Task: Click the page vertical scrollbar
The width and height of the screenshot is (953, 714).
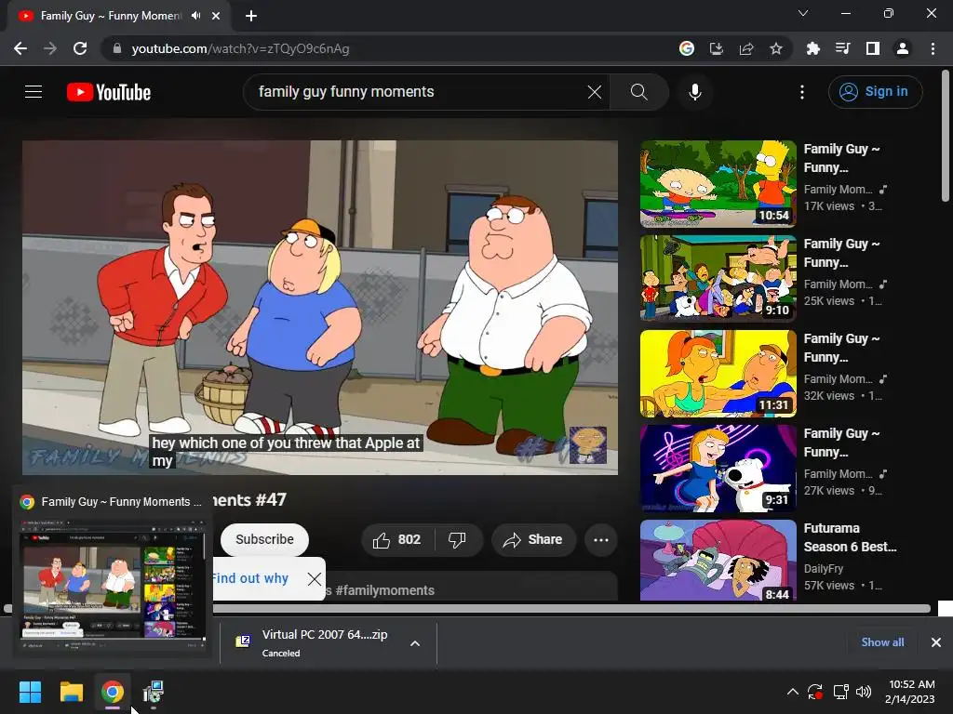Action: 946,136
